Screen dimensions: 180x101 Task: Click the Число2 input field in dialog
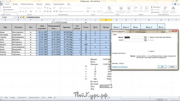point(134,40)
